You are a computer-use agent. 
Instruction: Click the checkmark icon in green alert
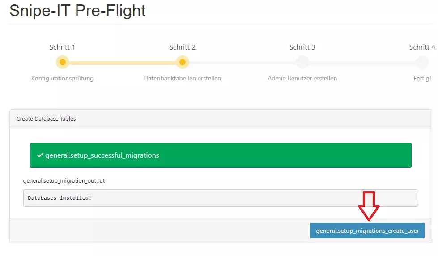click(x=40, y=155)
